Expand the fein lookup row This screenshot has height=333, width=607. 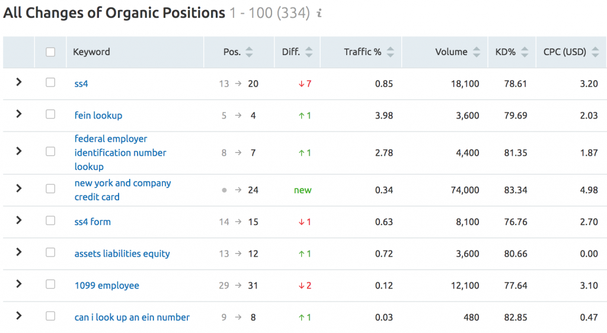click(x=18, y=114)
